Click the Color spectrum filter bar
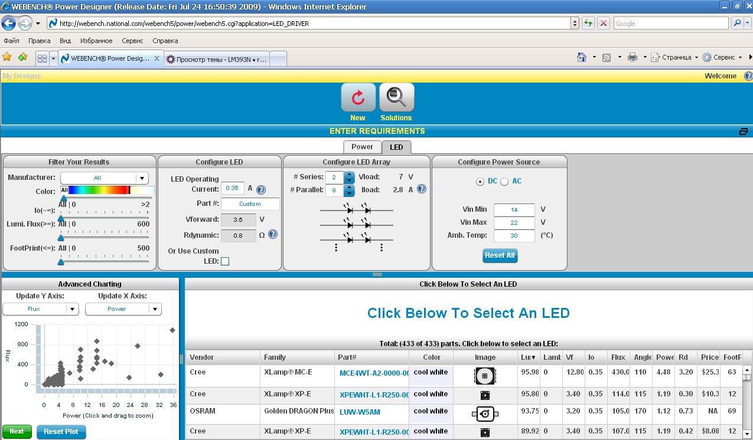This screenshot has width=753, height=440. point(106,191)
